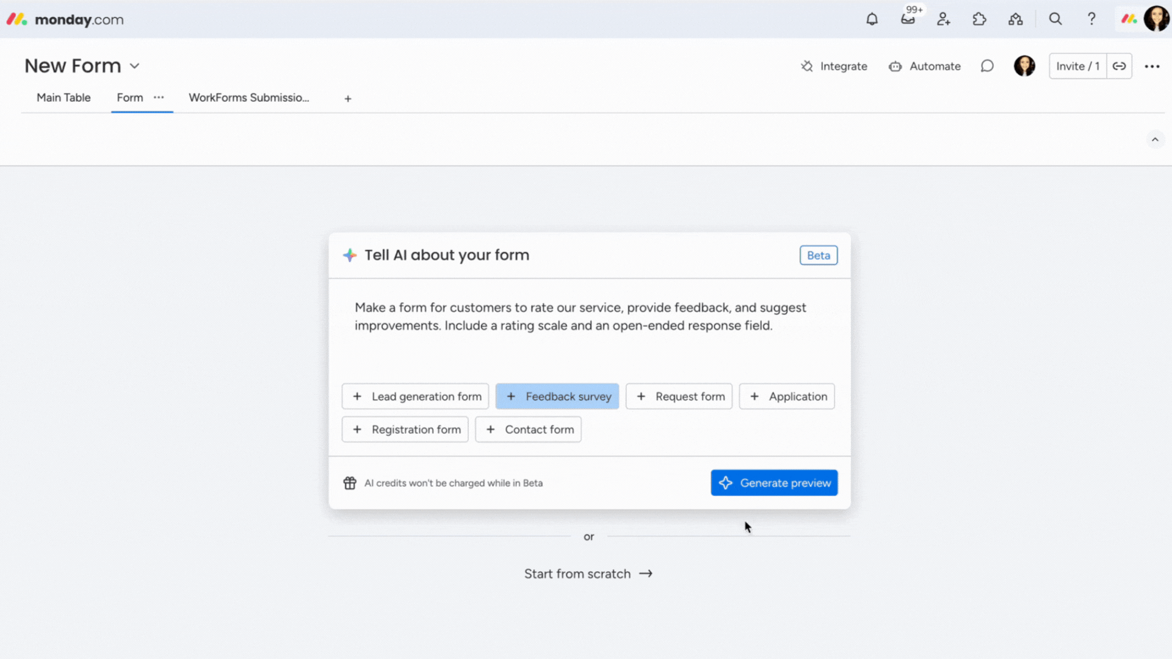Image resolution: width=1172 pixels, height=659 pixels.
Task: Click the invite members icon in top bar
Action: [x=944, y=19]
